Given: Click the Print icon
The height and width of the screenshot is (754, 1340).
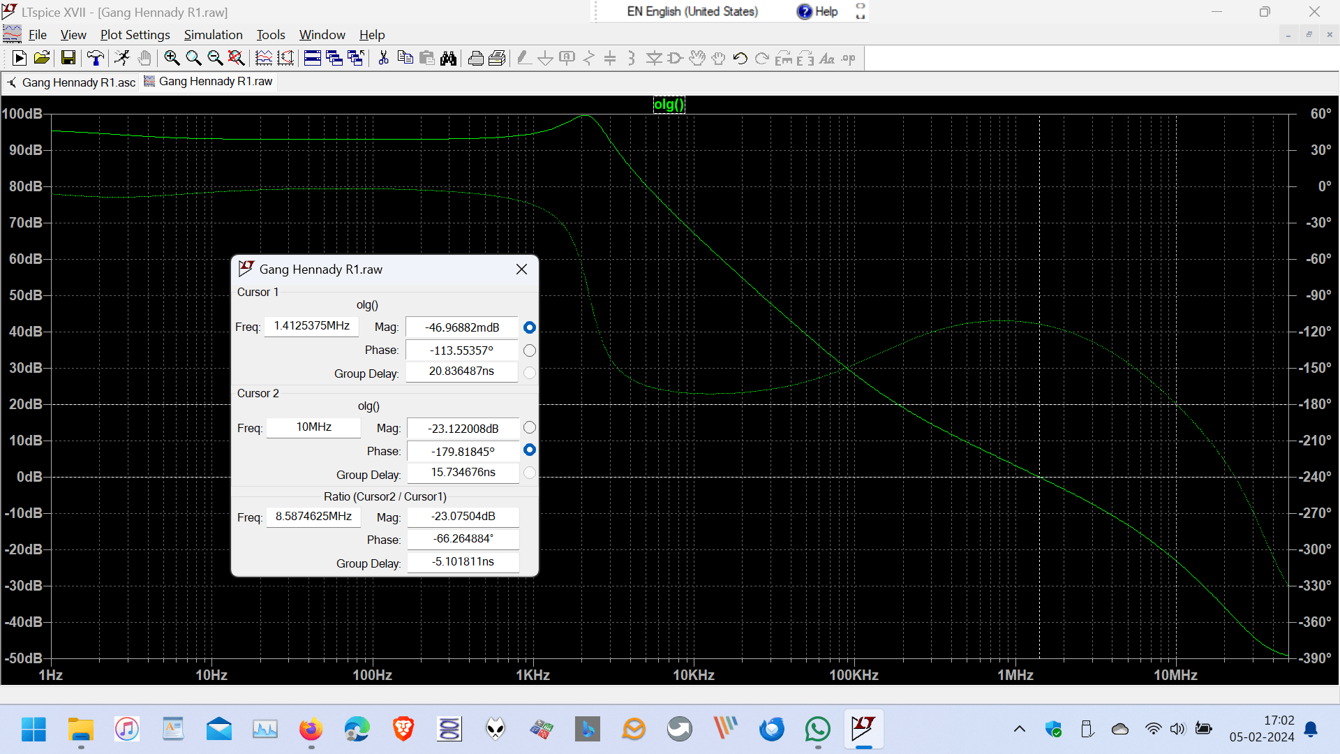Looking at the screenshot, I should 497,59.
